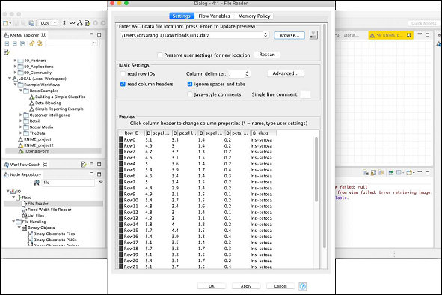
Task: Open the file location history dropdown
Action: [x=265, y=35]
